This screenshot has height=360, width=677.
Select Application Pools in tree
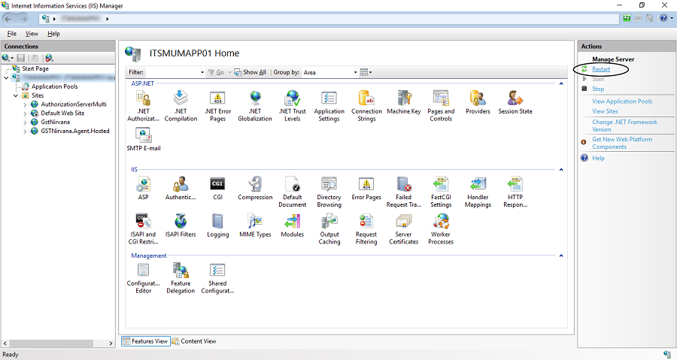click(x=54, y=86)
